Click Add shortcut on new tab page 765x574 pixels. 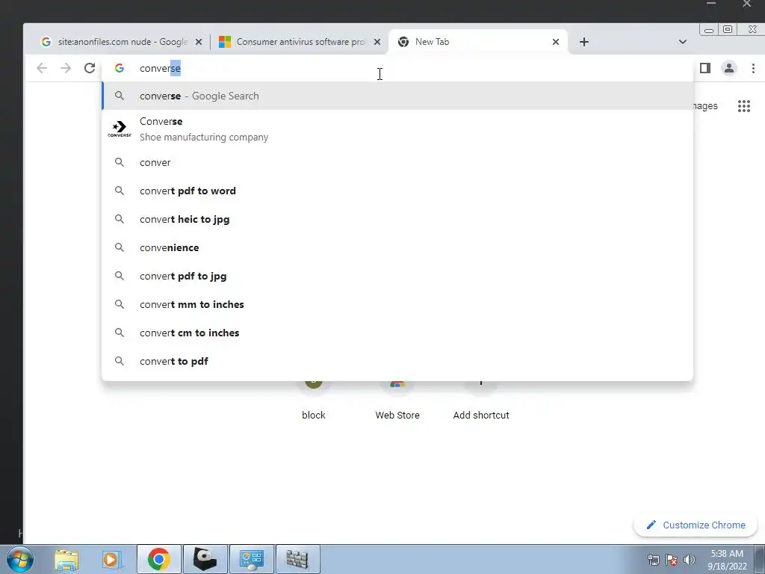tap(481, 401)
